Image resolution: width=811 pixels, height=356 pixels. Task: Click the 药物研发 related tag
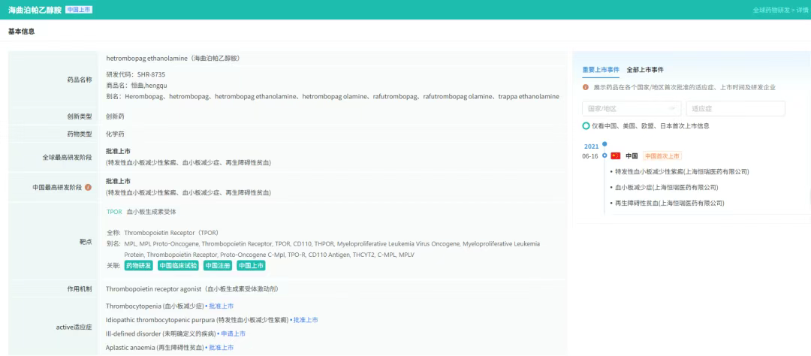[x=139, y=266]
